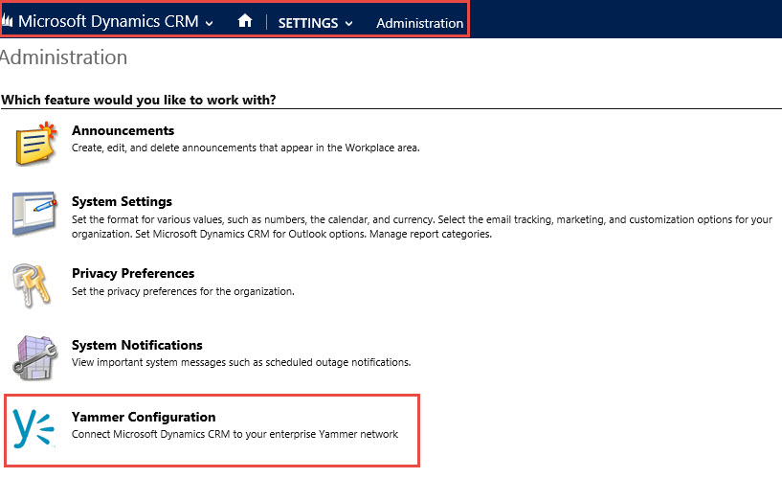
Task: Click the Dynamics logo in top-left corner
Action: pos(8,22)
